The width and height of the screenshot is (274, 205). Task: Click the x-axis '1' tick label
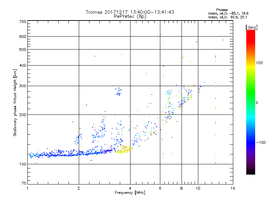tap(27, 188)
